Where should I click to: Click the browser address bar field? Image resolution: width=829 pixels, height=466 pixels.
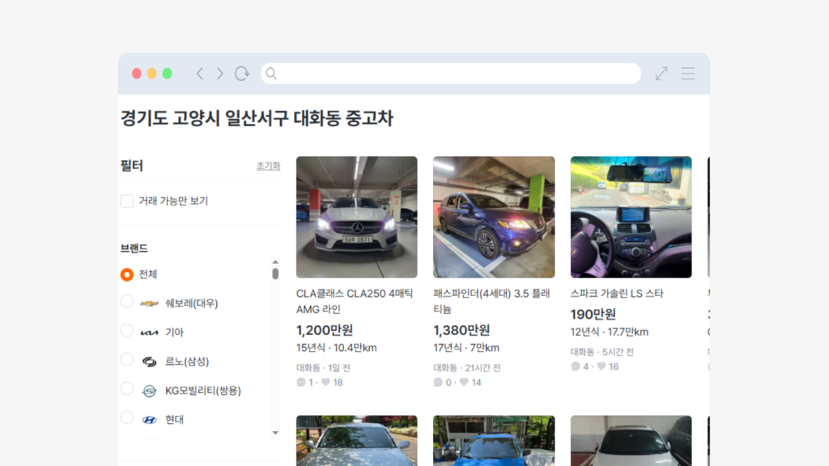coord(450,74)
